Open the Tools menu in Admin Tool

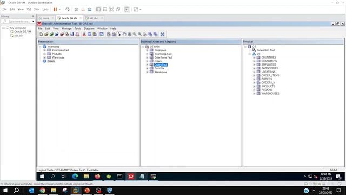(x=78, y=29)
